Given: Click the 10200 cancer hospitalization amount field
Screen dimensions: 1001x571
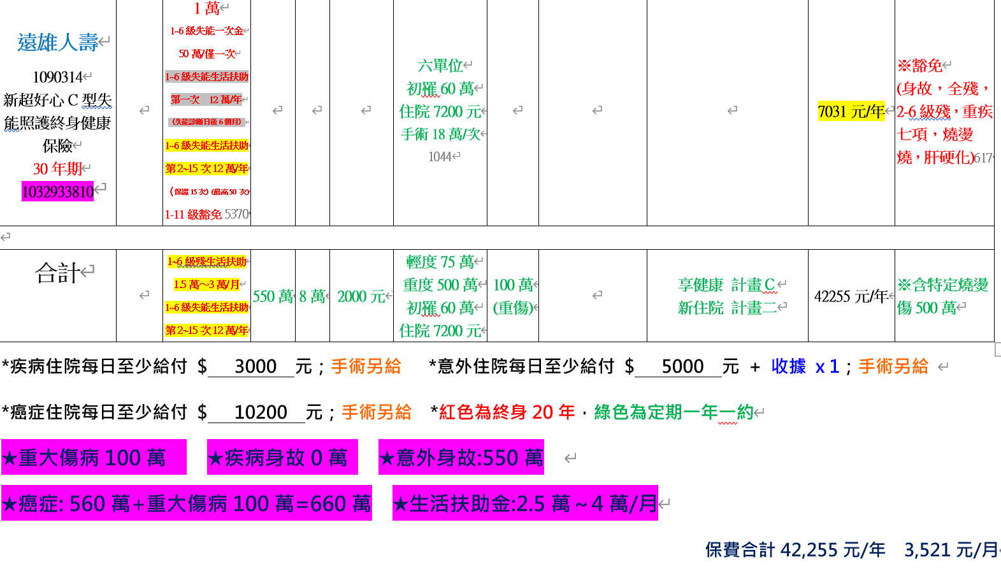Looking at the screenshot, I should click(x=260, y=412).
